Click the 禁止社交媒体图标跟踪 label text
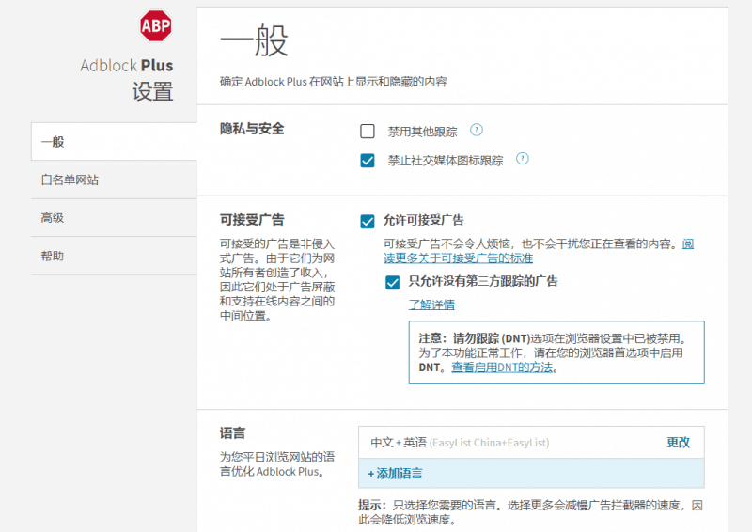The height and width of the screenshot is (532, 752). tap(446, 161)
